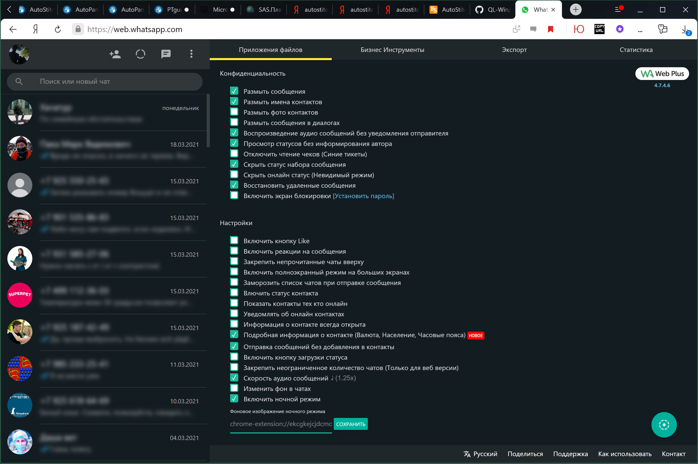Click the search magnifier icon in chat search

point(19,81)
